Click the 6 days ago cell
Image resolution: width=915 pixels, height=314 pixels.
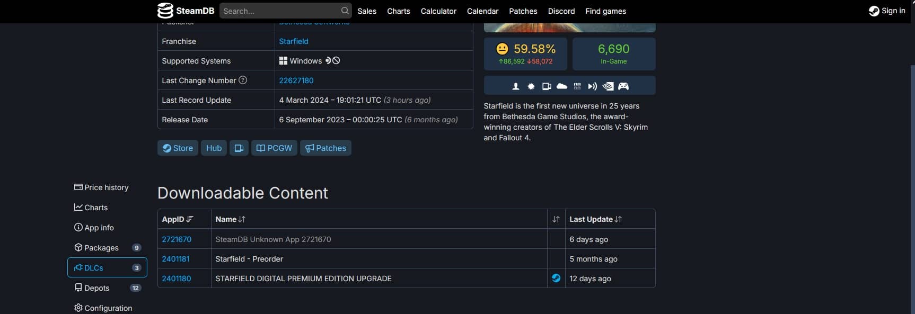610,239
